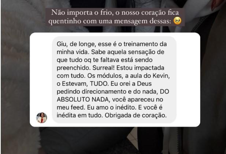Viewport: 226px width, 154px height.
Task: Click the word 'módulos' in the message
Action: (110, 76)
